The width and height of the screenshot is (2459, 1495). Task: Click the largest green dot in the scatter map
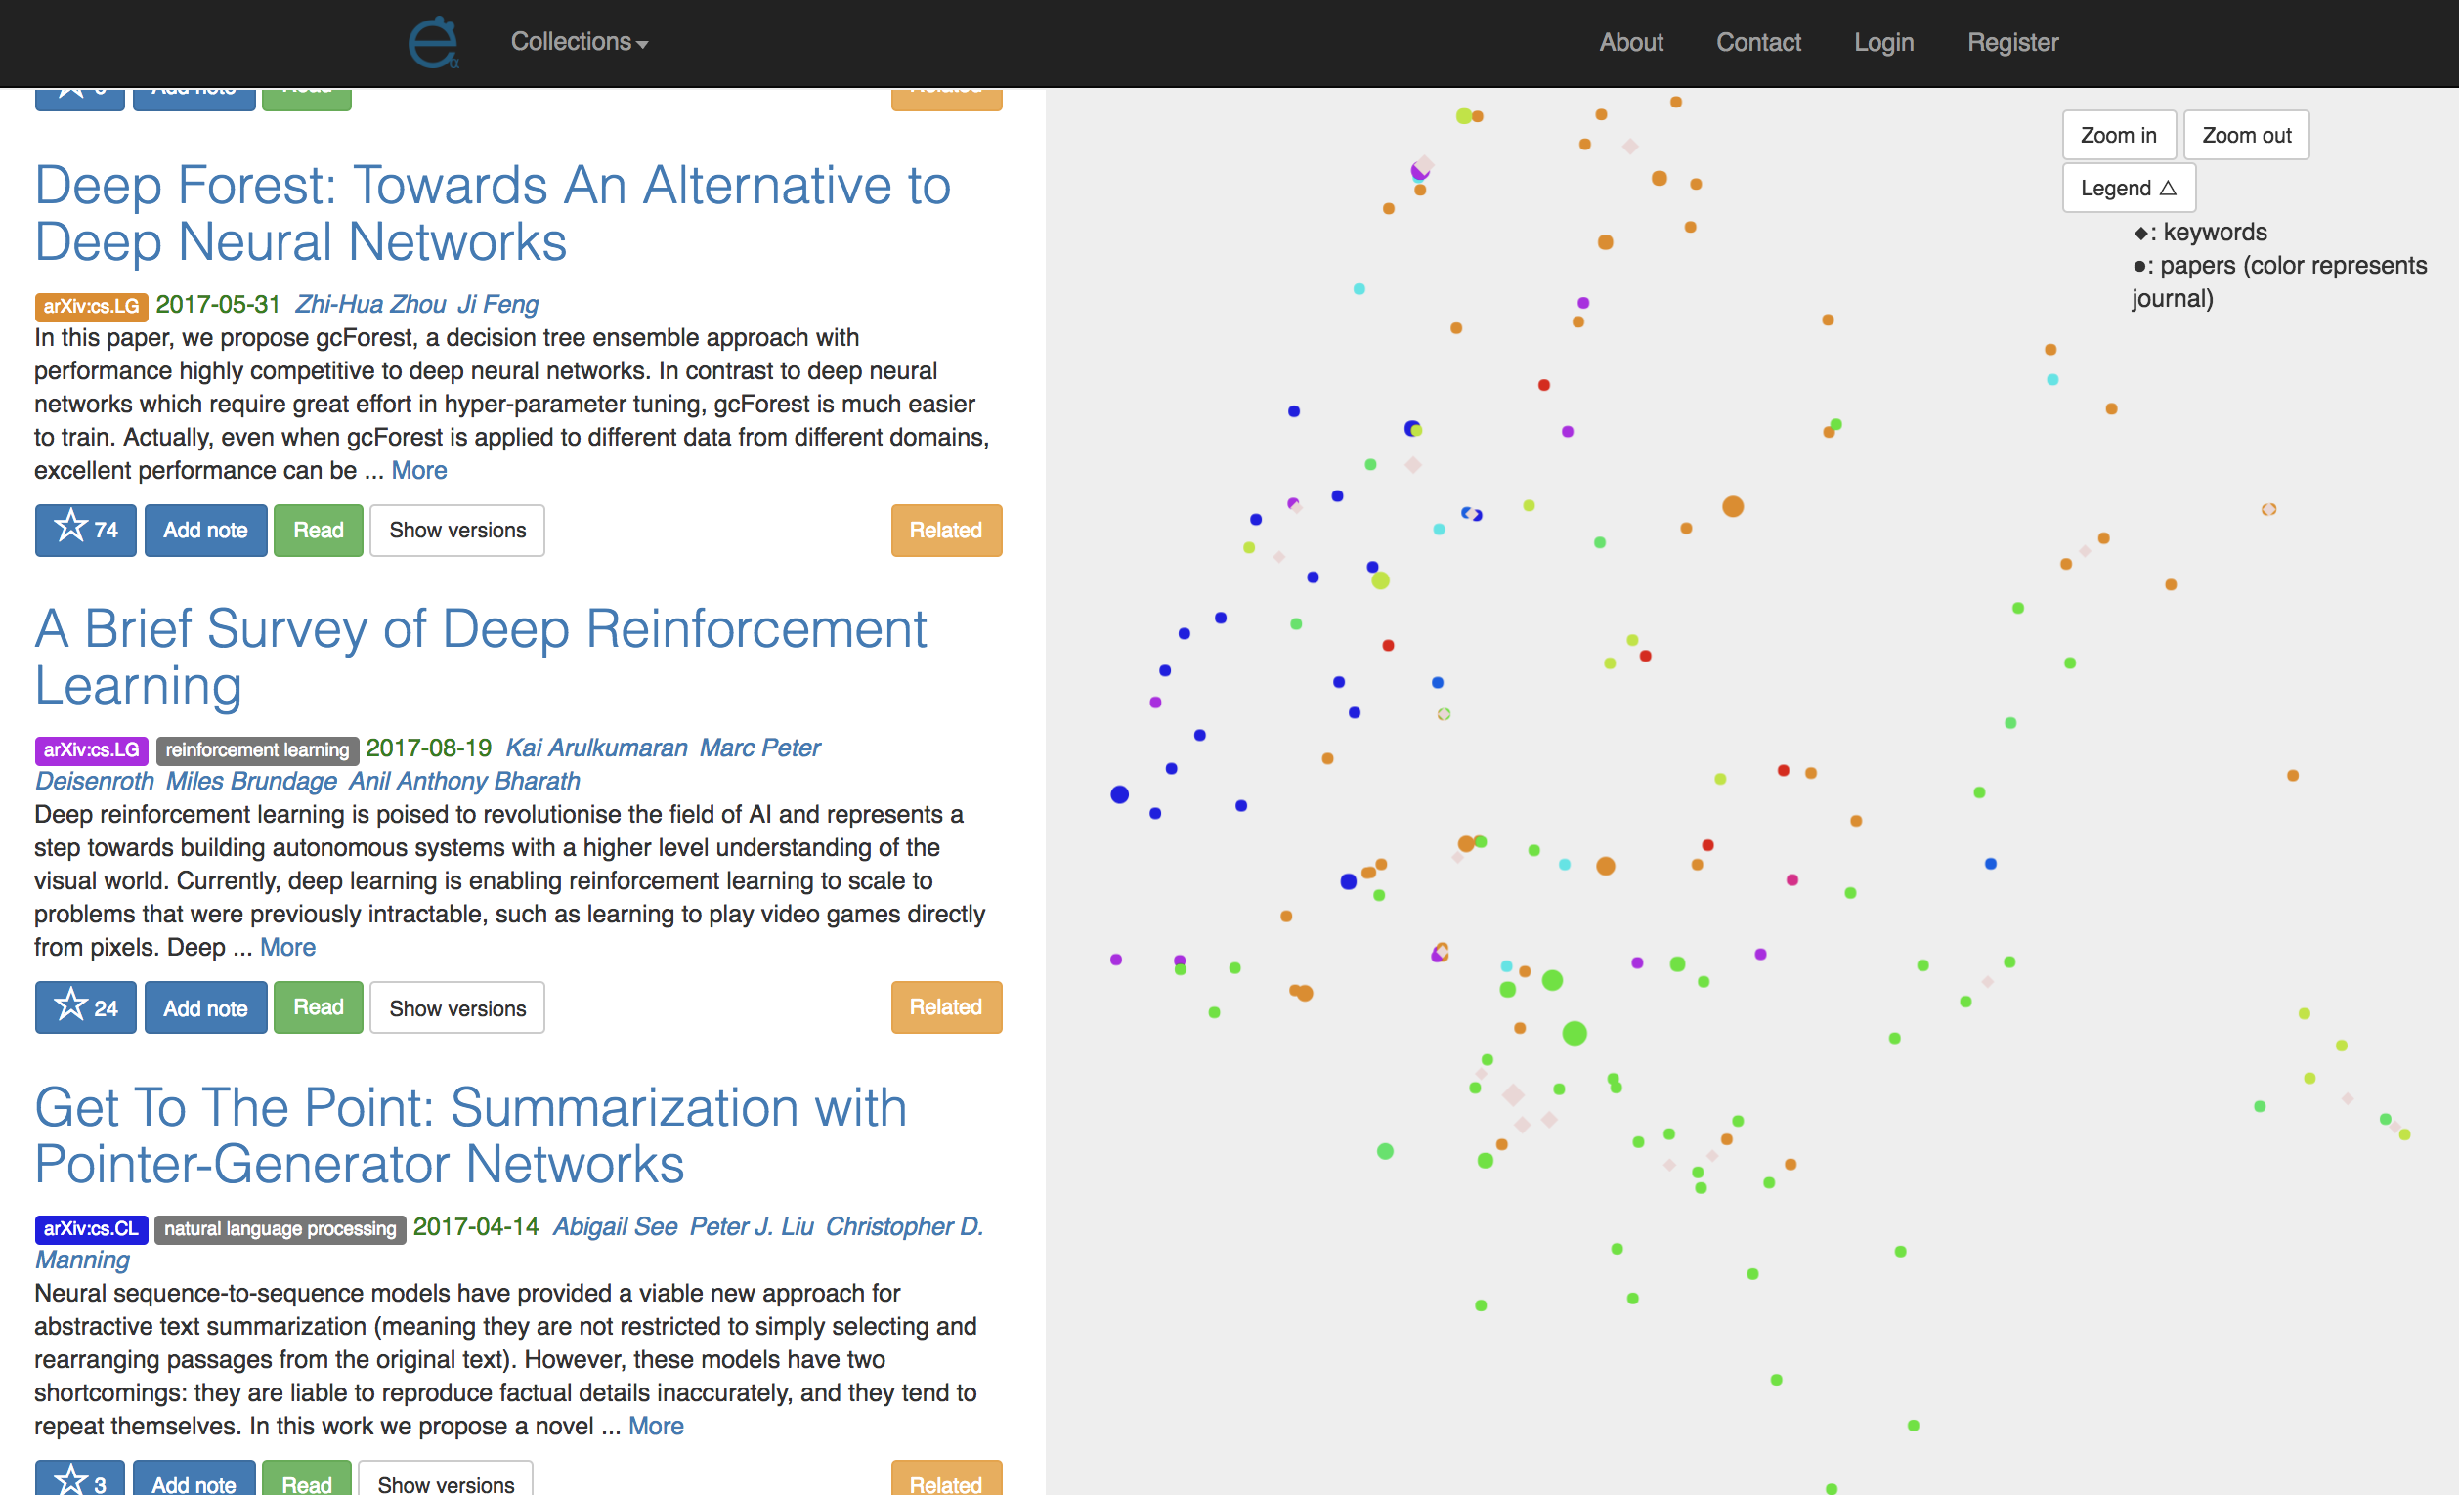1574,1034
